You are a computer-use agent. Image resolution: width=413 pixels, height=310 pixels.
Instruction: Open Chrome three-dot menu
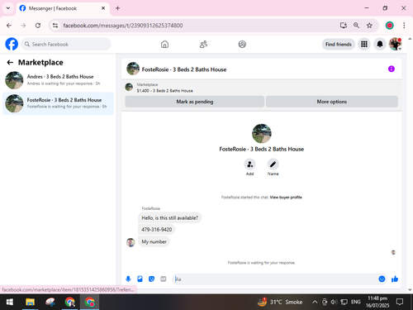pyautogui.click(x=404, y=26)
